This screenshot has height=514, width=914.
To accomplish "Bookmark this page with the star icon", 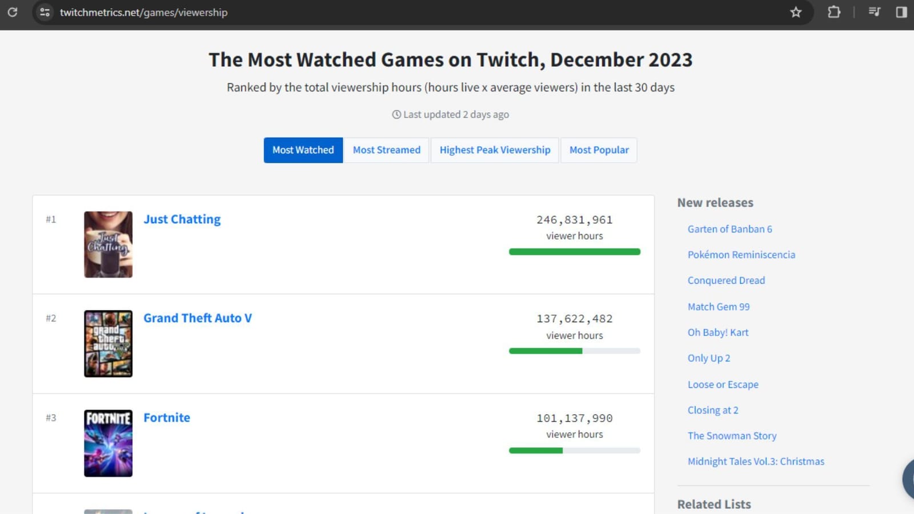I will (x=795, y=12).
